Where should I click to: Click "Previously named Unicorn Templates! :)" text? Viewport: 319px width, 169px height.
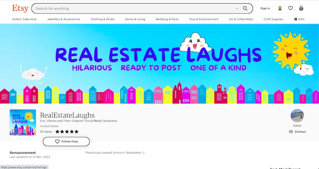click(x=115, y=153)
